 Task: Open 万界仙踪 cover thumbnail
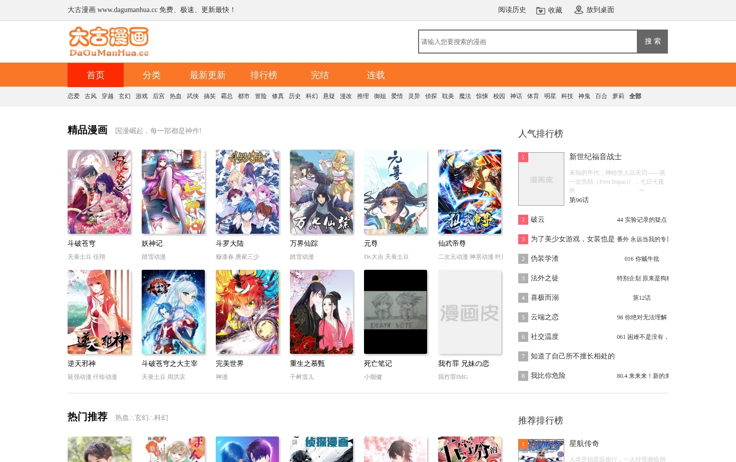pyautogui.click(x=321, y=192)
